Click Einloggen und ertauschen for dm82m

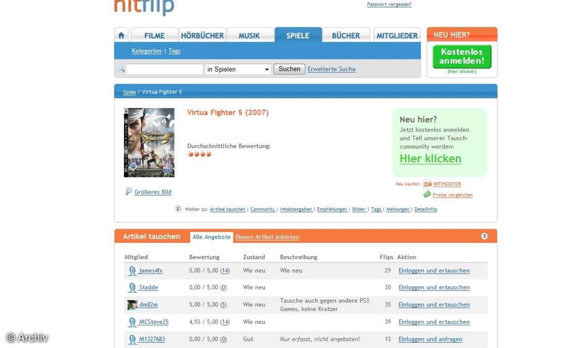coord(434,305)
